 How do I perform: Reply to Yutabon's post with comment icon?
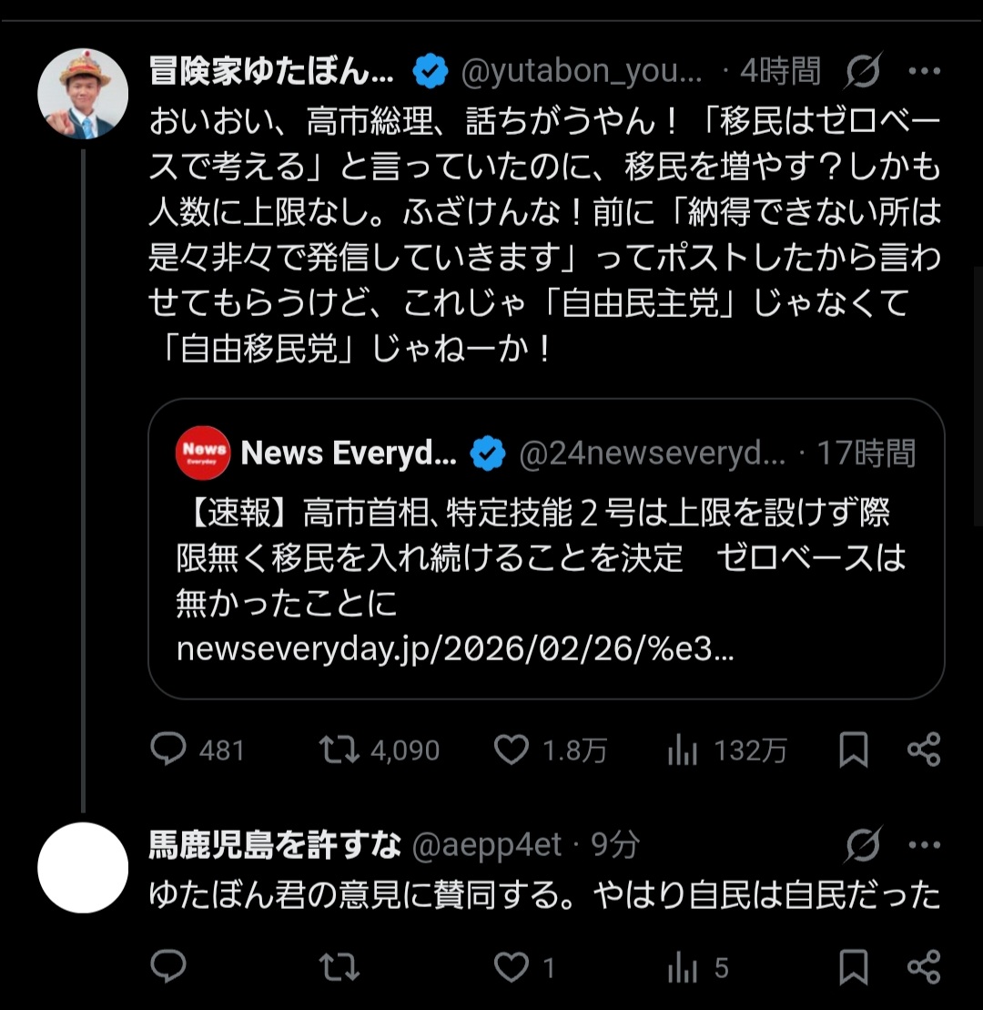click(x=168, y=750)
